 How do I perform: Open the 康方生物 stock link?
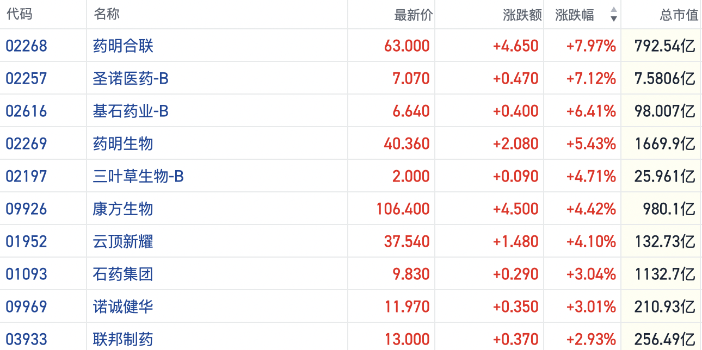pos(123,209)
